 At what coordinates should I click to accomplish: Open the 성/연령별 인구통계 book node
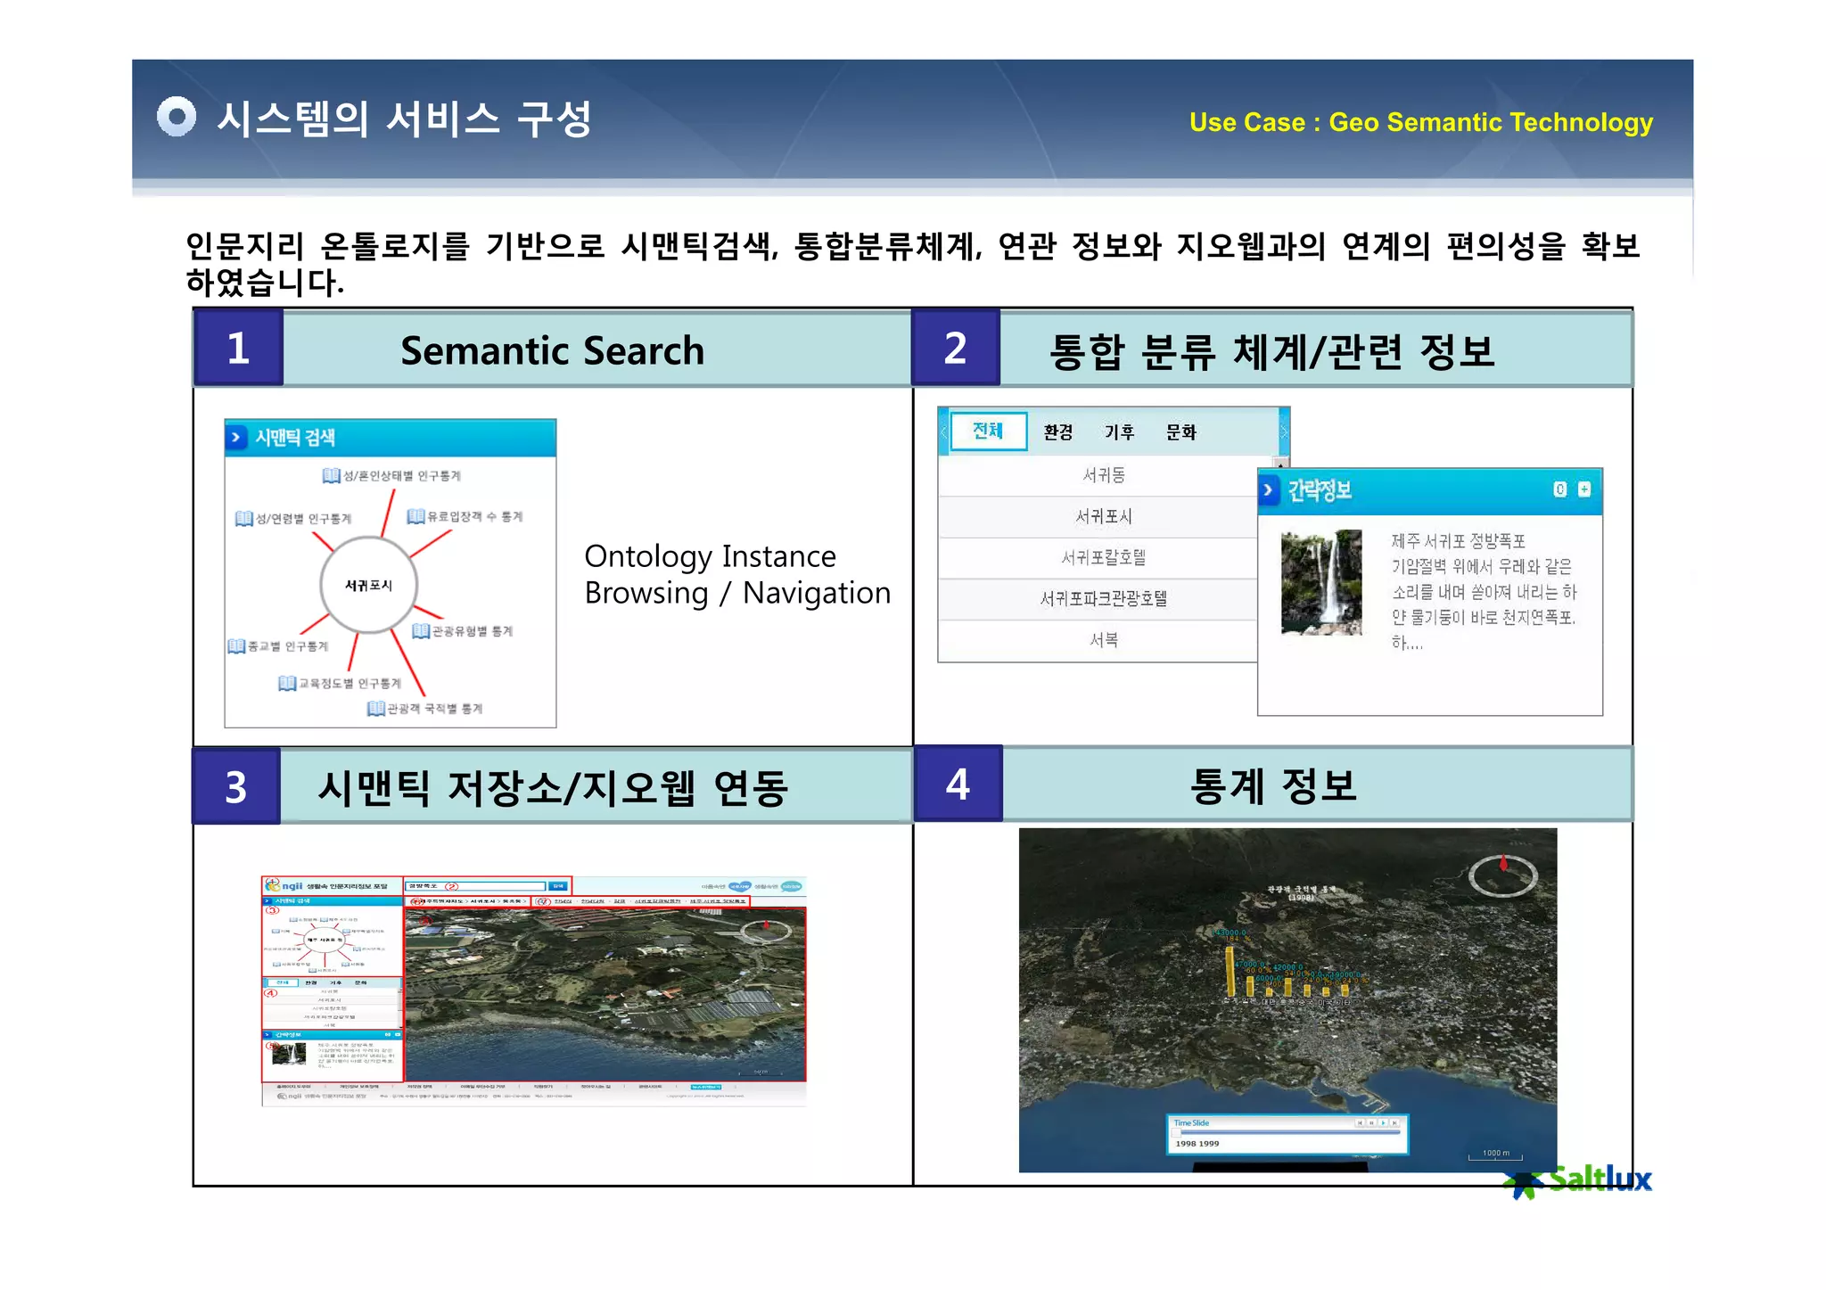[x=293, y=519]
